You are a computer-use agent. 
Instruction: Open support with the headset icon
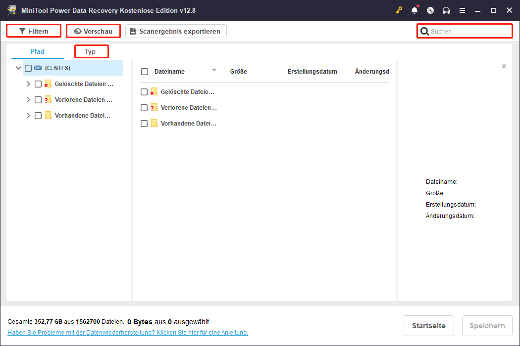(446, 9)
